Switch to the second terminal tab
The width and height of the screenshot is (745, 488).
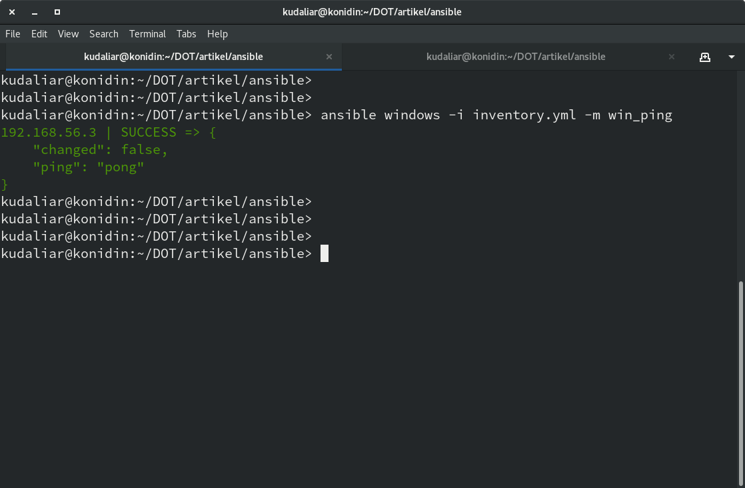(516, 57)
